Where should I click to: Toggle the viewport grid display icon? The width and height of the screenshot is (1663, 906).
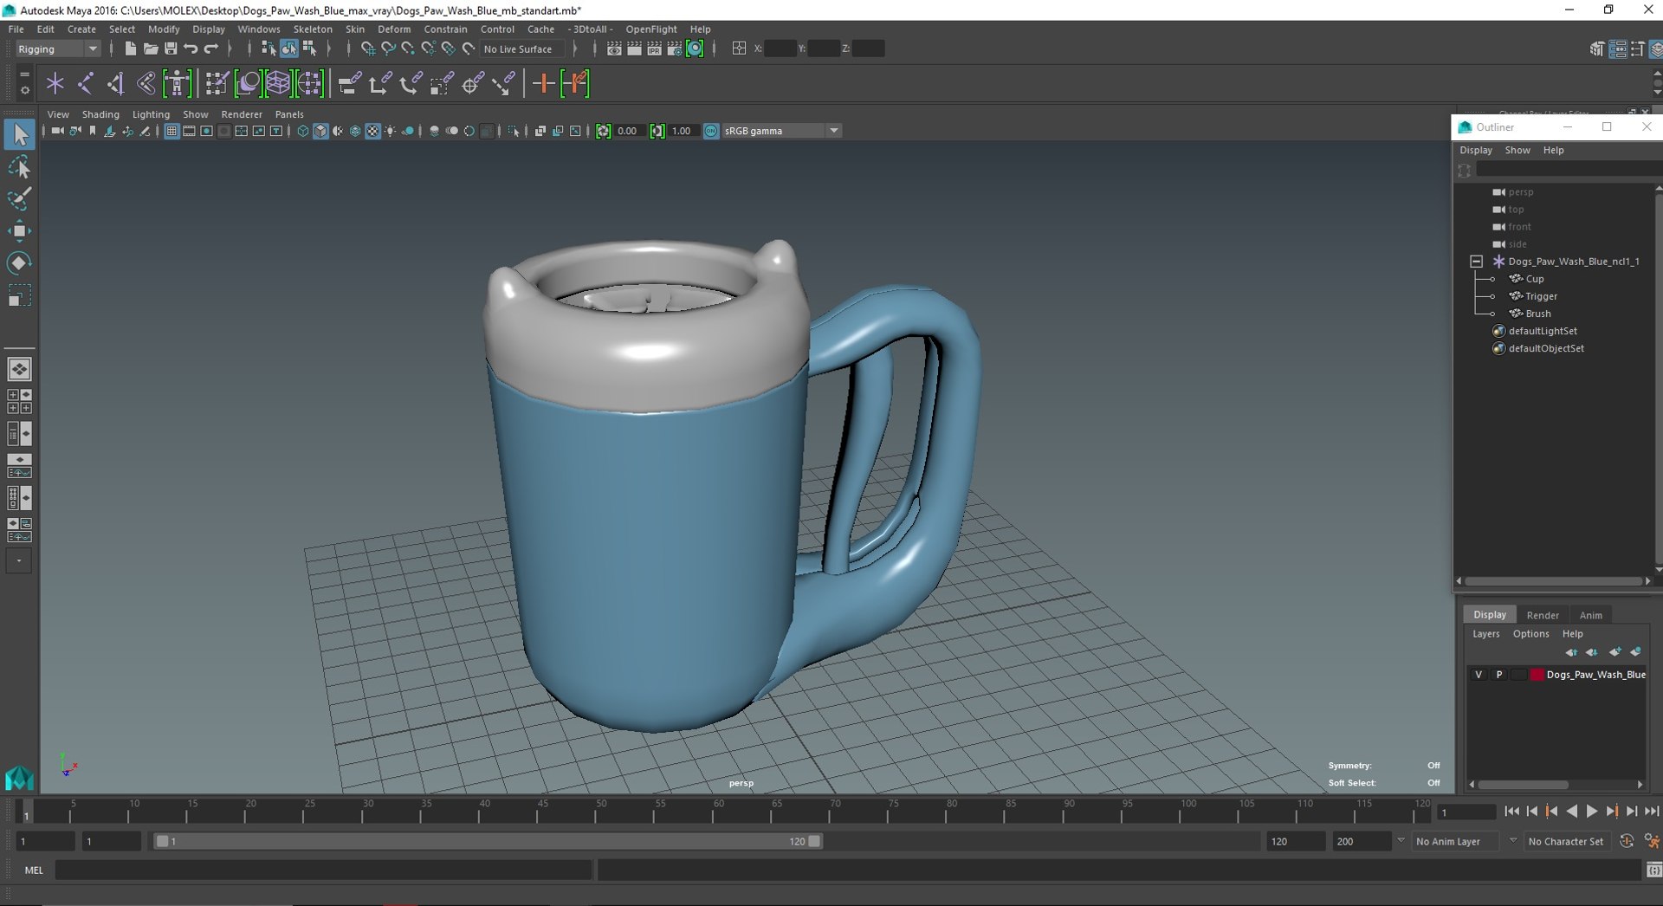pyautogui.click(x=171, y=132)
